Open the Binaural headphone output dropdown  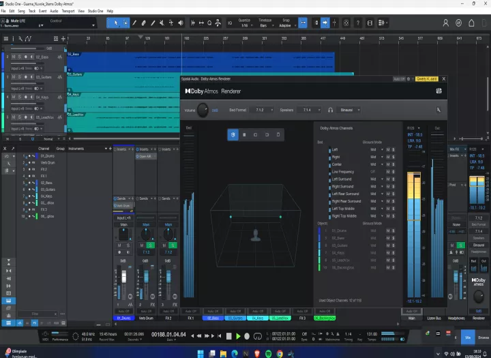tap(348, 110)
